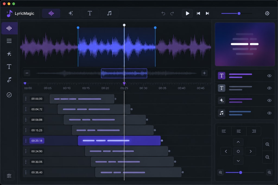
Task: Click the 00:04.72 timestamp field
Action: 37,109
